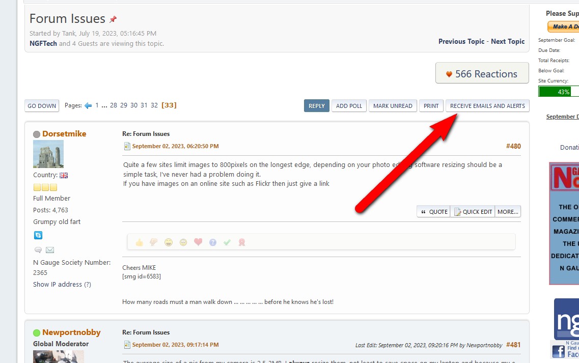This screenshot has height=363, width=579.
Task: Click the envelope email icon under Dorsetmike
Action: click(x=50, y=250)
